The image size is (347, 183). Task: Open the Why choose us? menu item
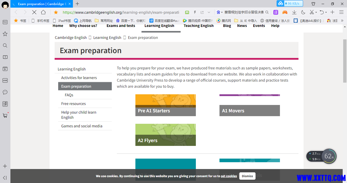click(83, 26)
